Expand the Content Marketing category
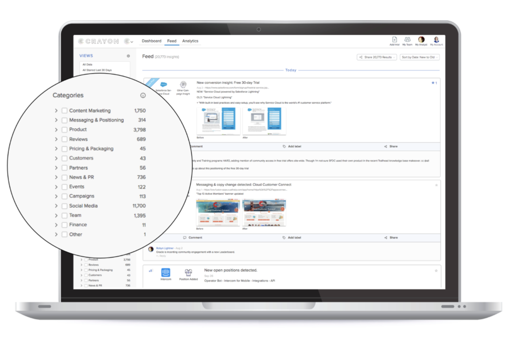This screenshot has height=352, width=522. click(x=56, y=110)
